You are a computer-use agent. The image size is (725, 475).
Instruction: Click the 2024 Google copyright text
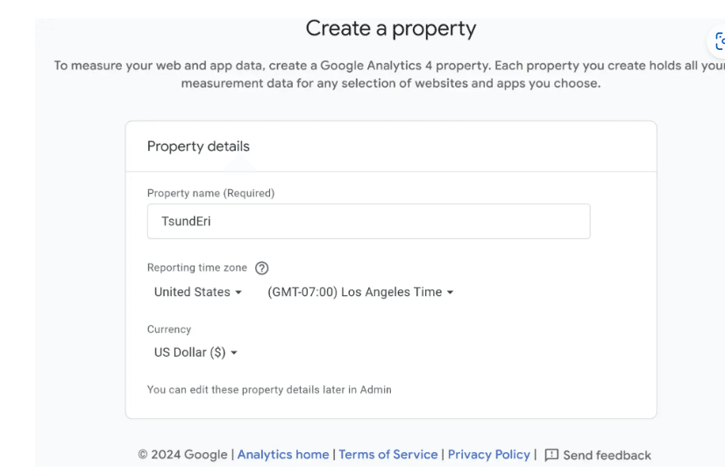[182, 455]
